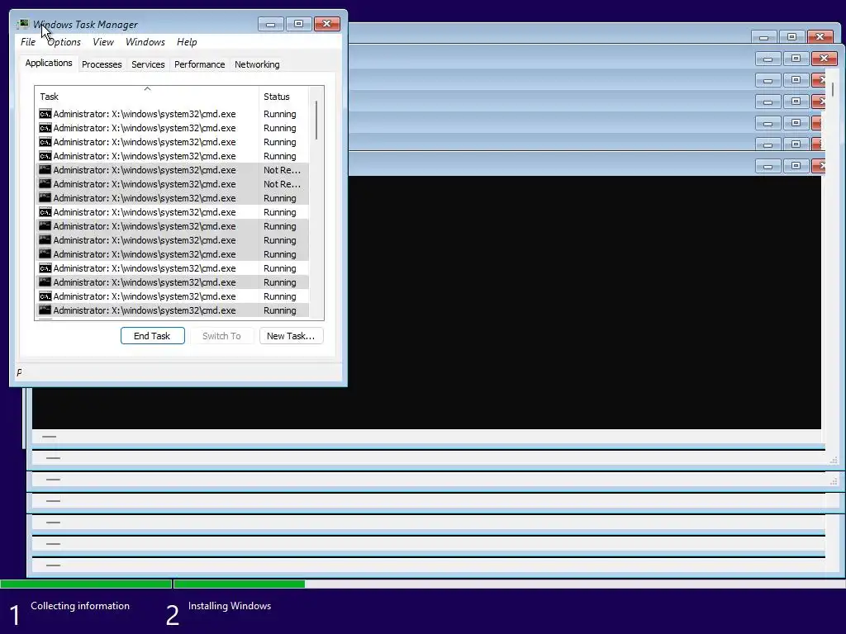
Task: Select the first cmd.exe task in the list
Action: pos(173,114)
